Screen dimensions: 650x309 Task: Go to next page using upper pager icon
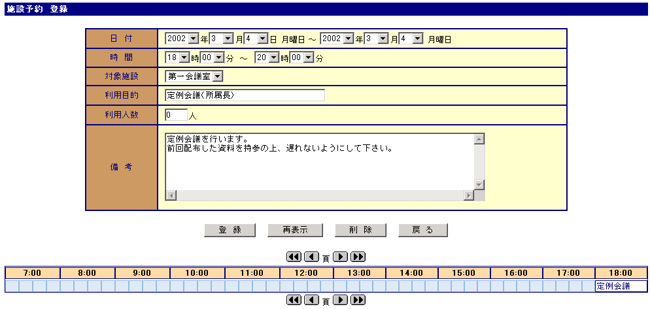click(340, 257)
